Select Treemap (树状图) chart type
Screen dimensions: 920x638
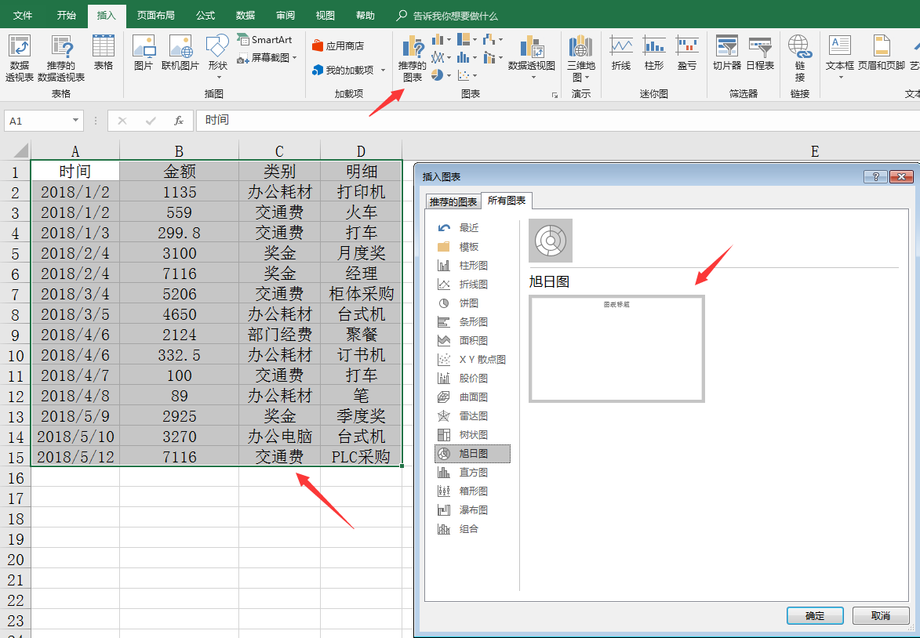[x=473, y=434]
